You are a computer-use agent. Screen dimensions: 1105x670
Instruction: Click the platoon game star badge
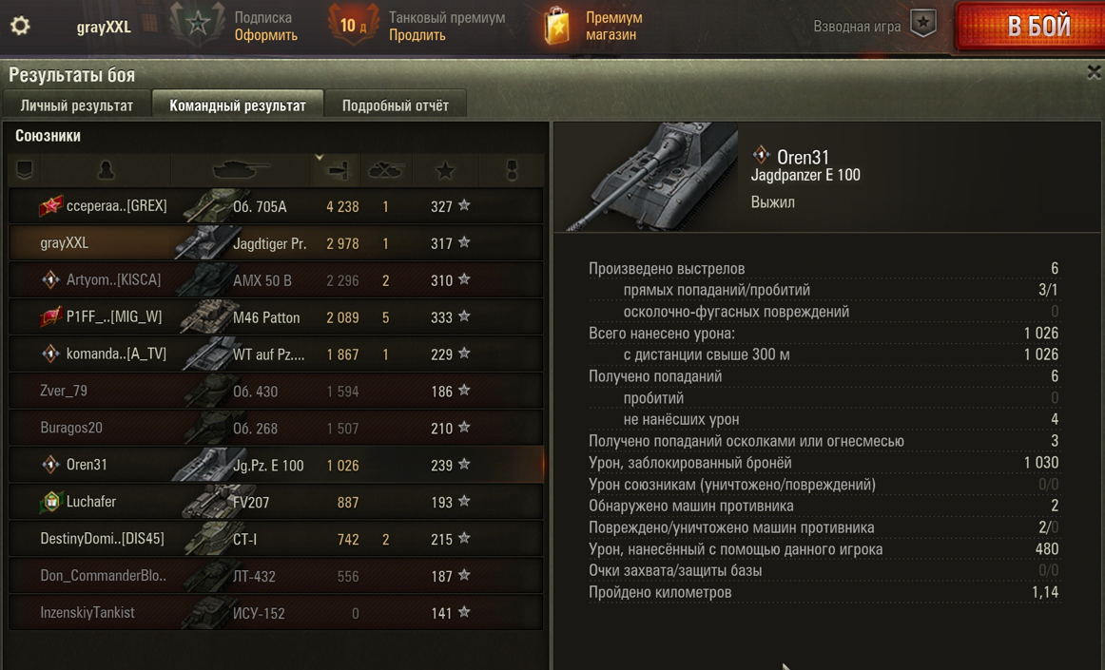pyautogui.click(x=922, y=24)
